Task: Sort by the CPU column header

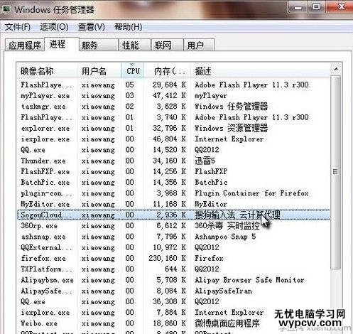Action: tap(133, 71)
